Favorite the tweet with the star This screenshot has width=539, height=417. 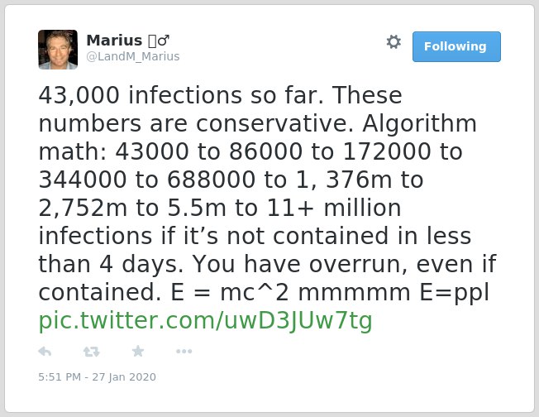pos(138,351)
